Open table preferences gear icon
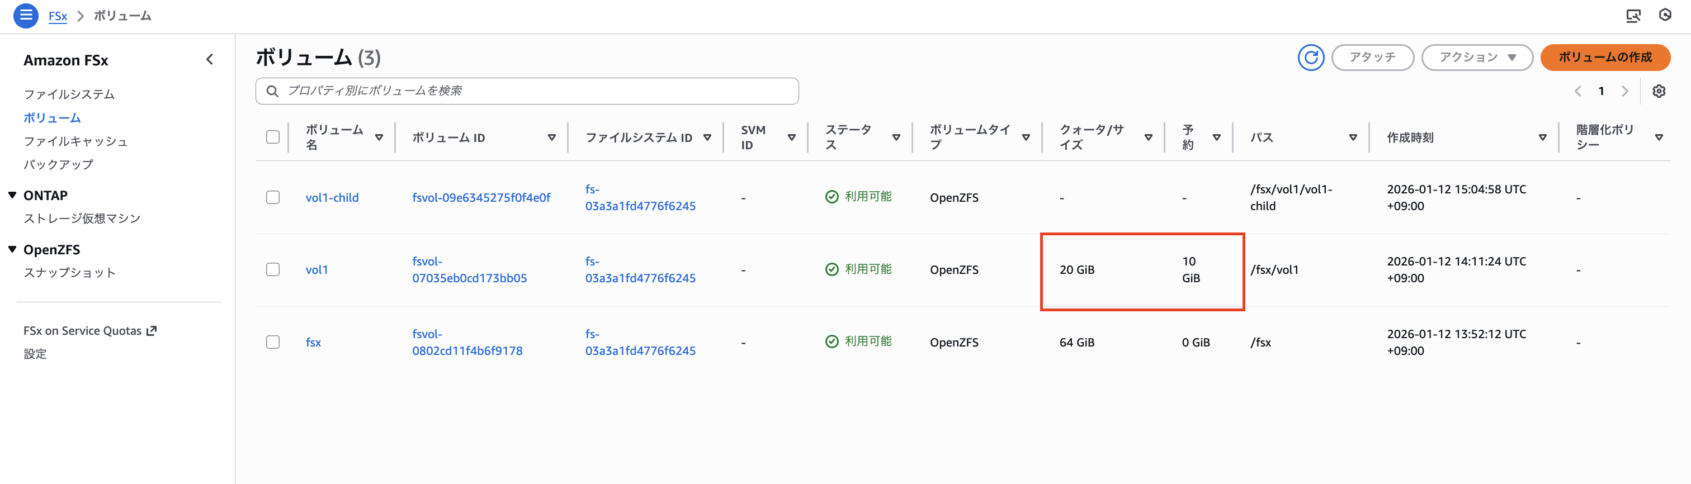Viewport: 1691px width, 484px height. [1658, 91]
